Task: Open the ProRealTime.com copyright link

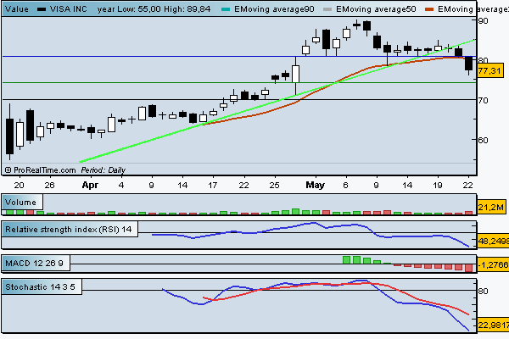Action: click(41, 170)
